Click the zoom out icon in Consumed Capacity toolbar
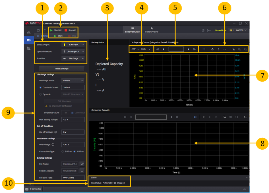The height and width of the screenshot is (193, 269). 237,117
